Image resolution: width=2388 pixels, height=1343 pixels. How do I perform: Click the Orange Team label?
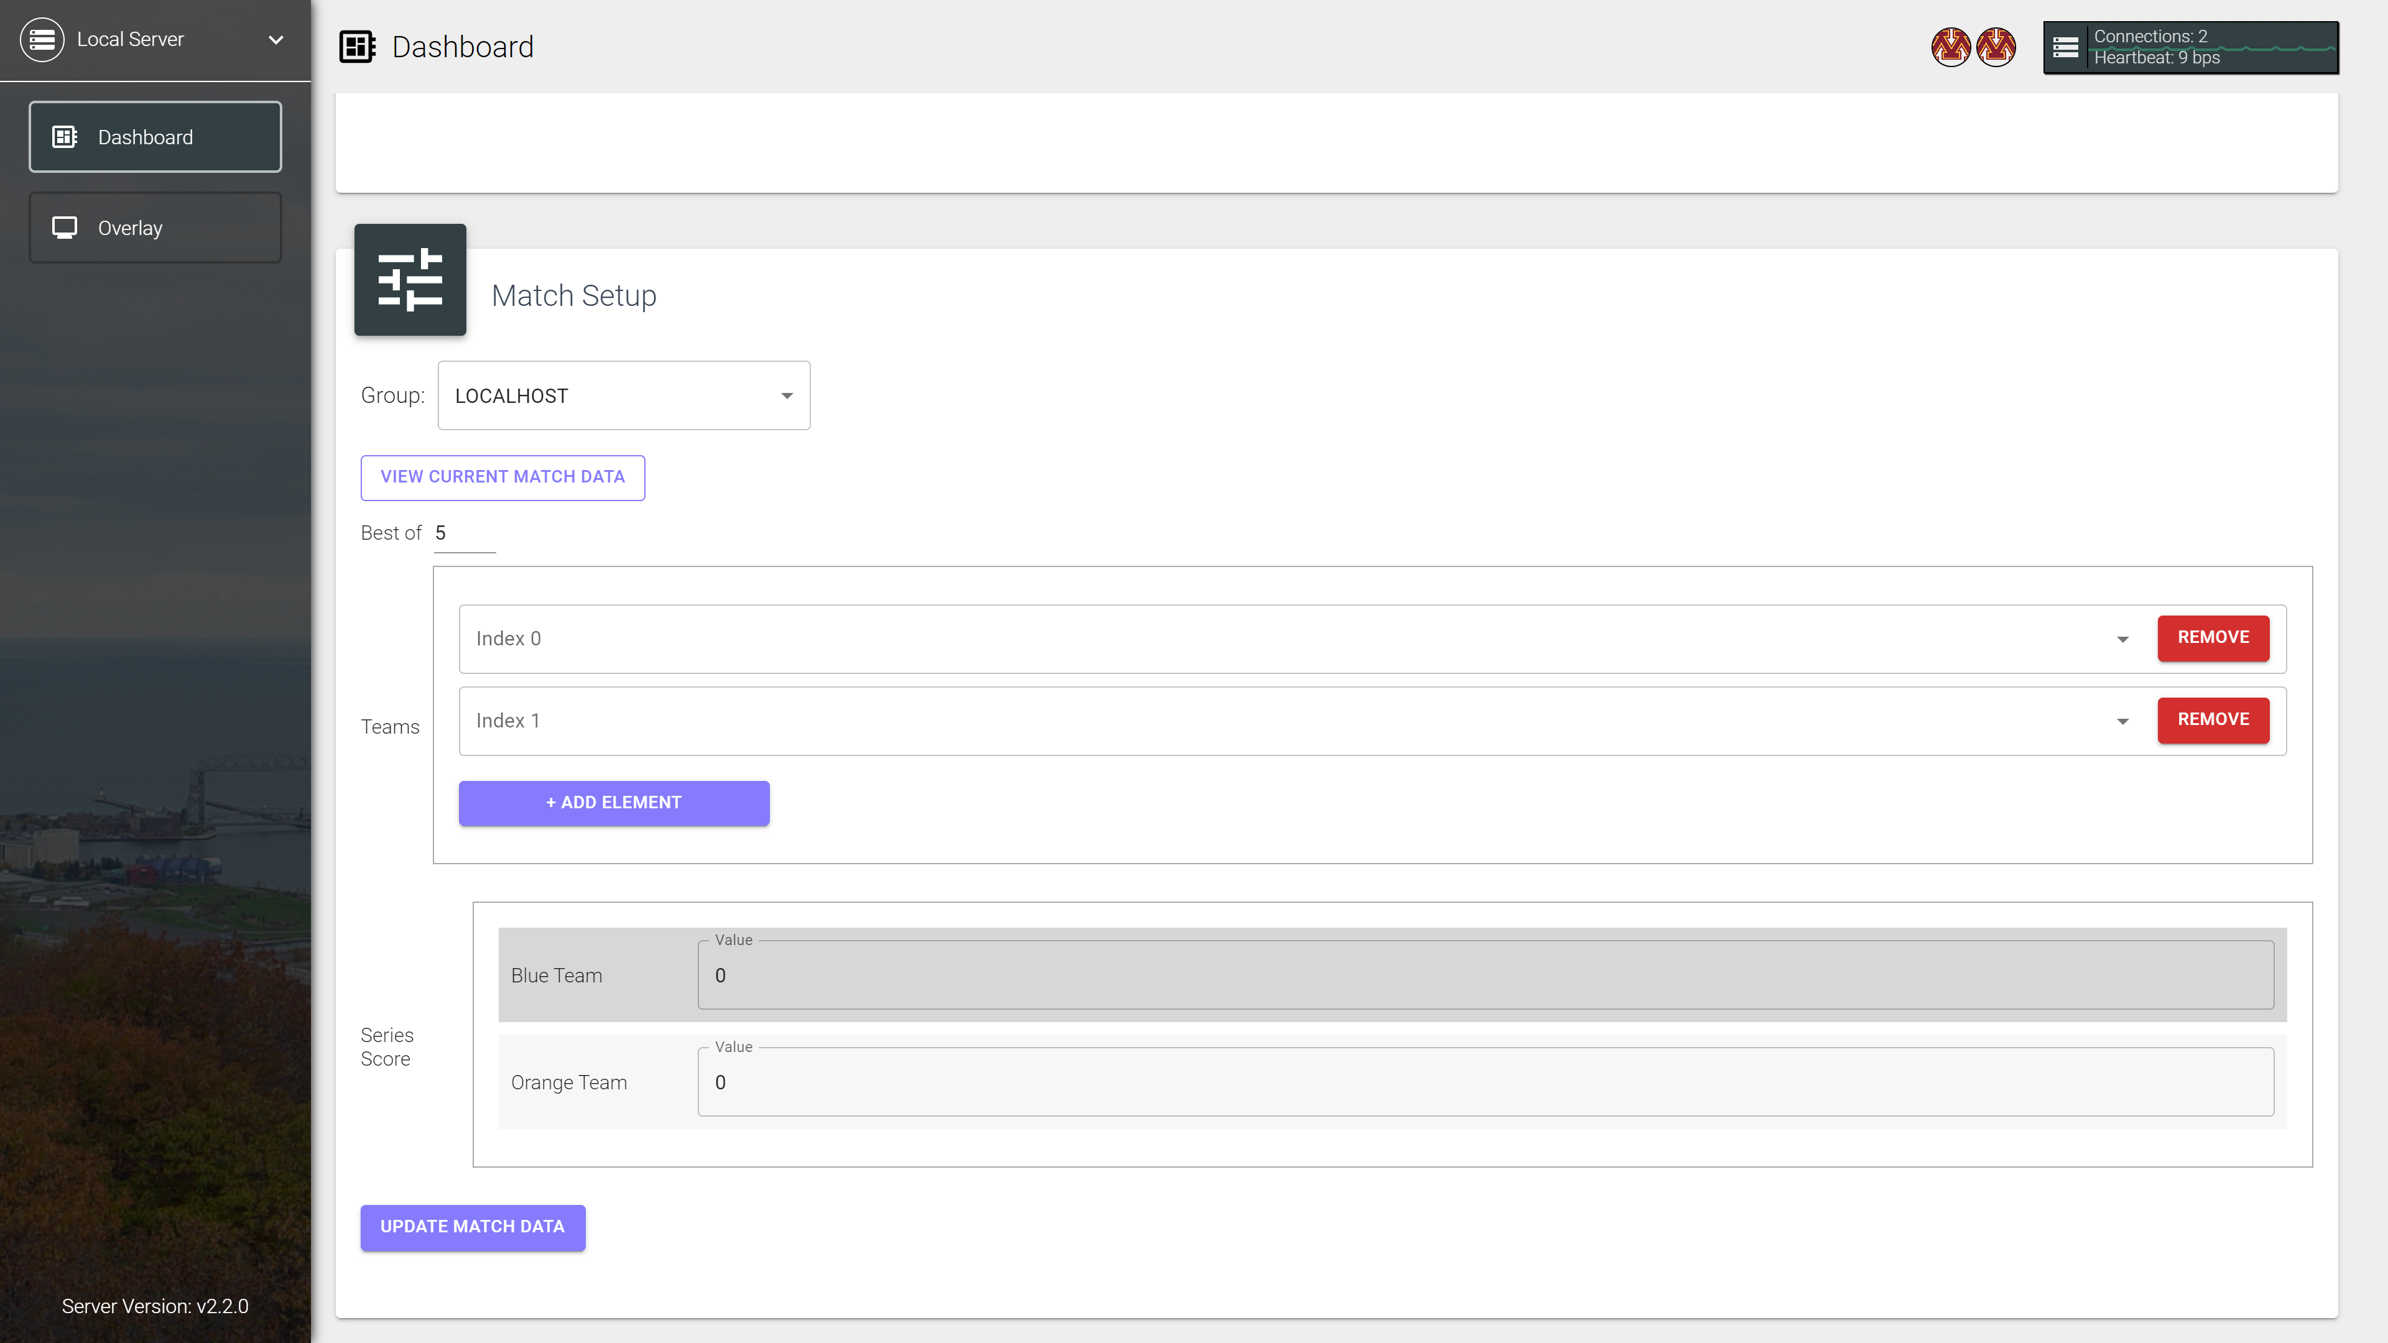tap(568, 1082)
